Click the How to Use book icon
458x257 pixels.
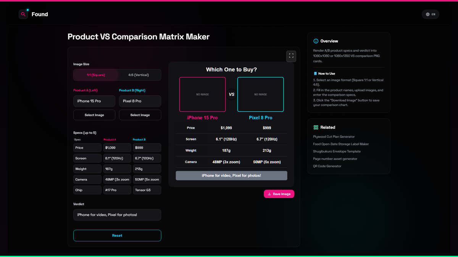(x=315, y=73)
